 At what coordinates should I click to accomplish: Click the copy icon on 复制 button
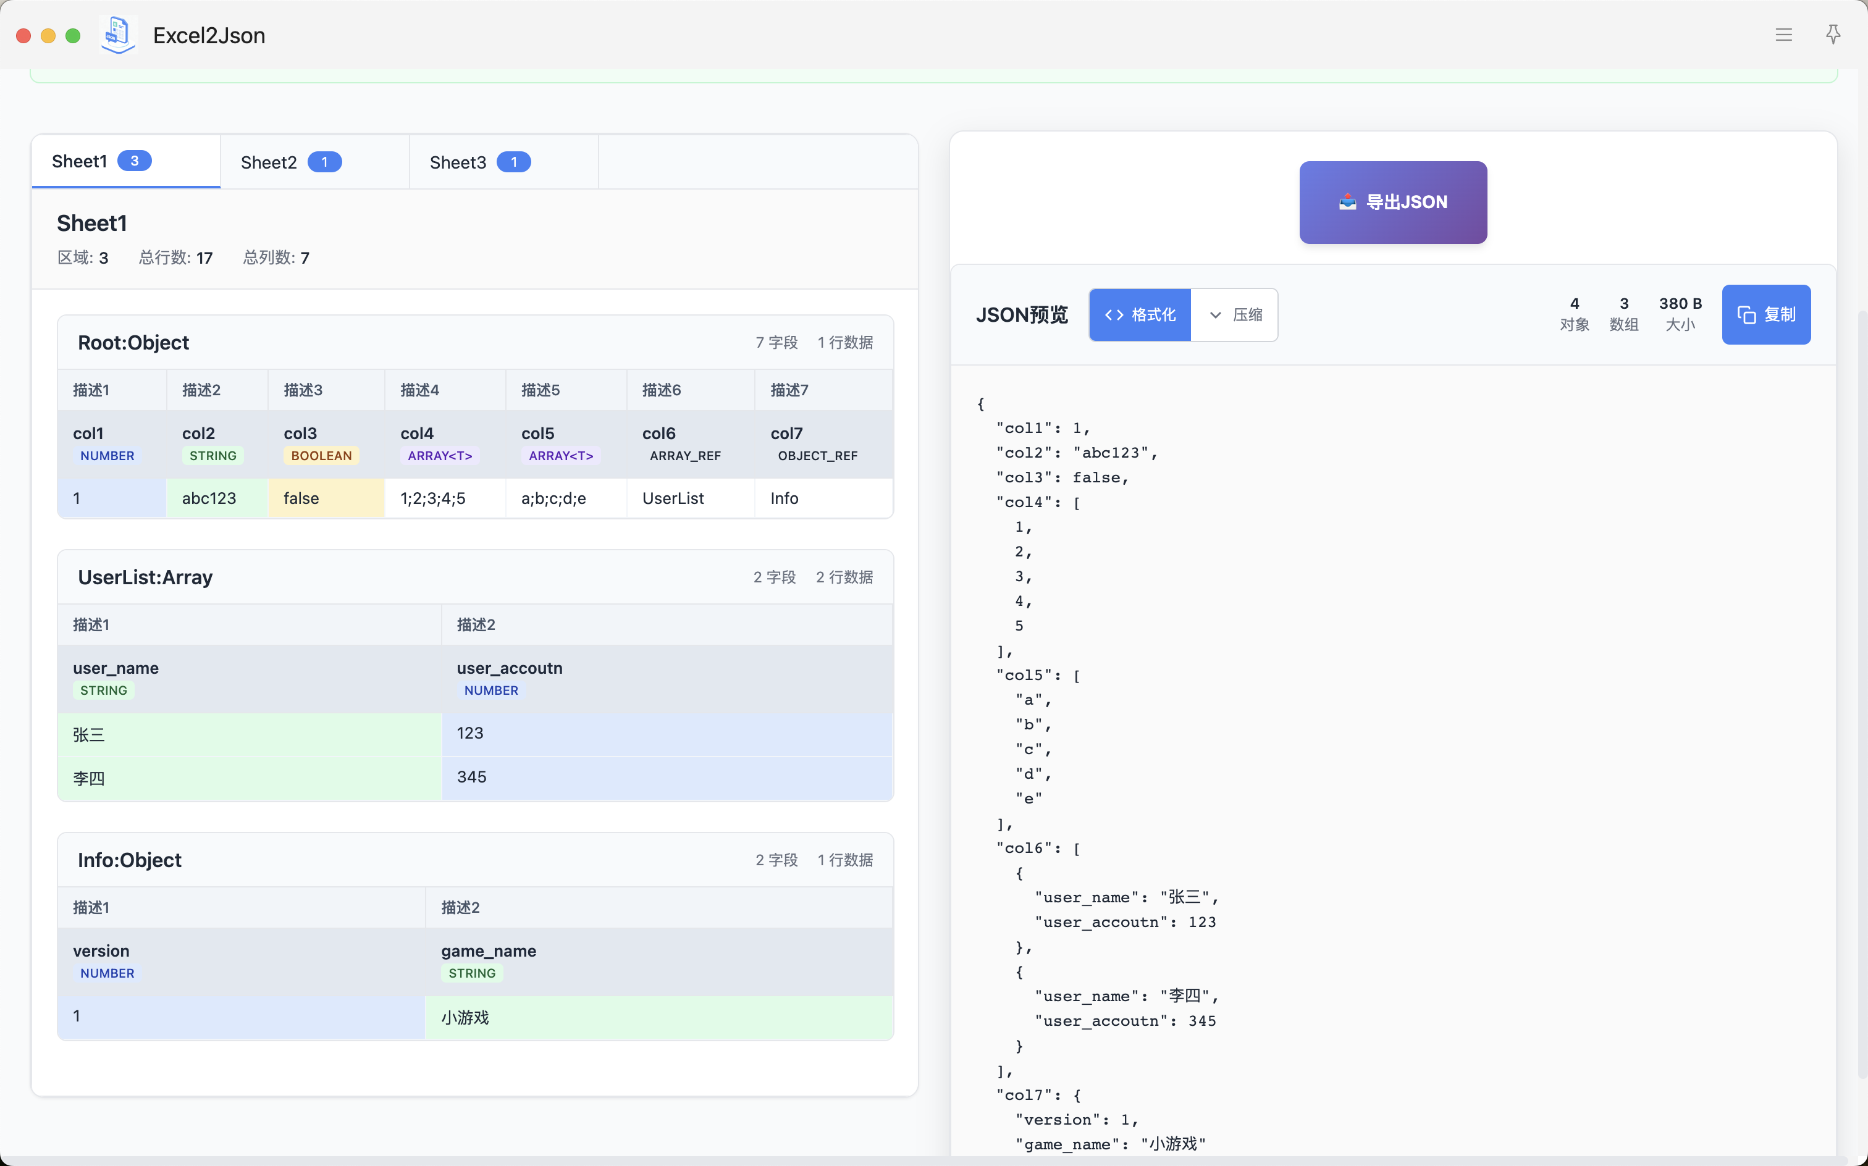pyautogui.click(x=1746, y=314)
